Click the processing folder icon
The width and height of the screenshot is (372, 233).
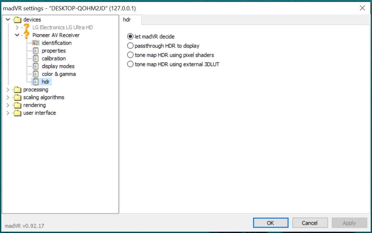pyautogui.click(x=17, y=89)
